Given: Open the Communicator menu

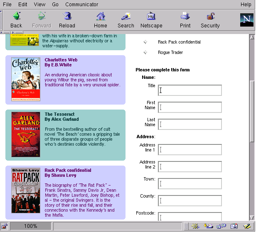Looking at the screenshot, I should 81,5.
